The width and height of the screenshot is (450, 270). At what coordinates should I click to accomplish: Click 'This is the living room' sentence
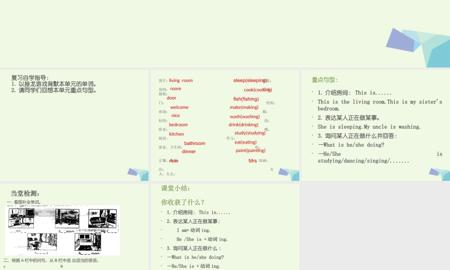point(380,105)
